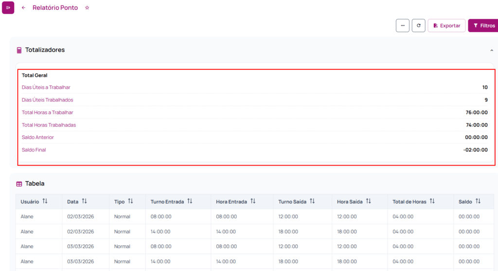
Task: Refresh the report with the reload icon
Action: click(x=418, y=26)
